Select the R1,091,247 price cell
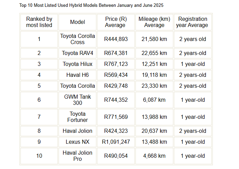This screenshot has width=239, height=169. (x=116, y=142)
